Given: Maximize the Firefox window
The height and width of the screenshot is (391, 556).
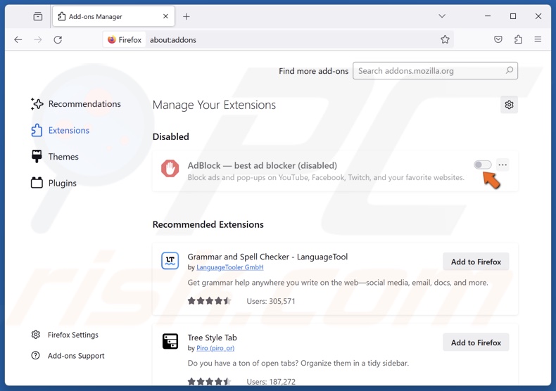Looking at the screenshot, I should 513,16.
